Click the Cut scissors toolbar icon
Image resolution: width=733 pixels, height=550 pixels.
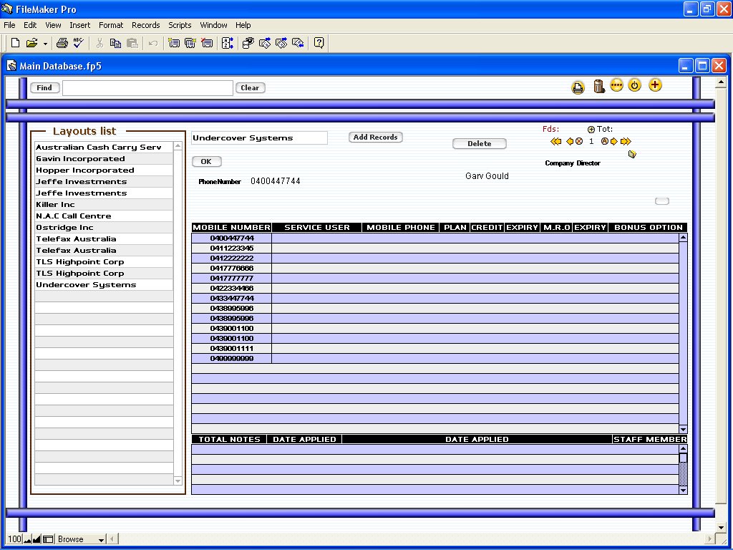99,43
